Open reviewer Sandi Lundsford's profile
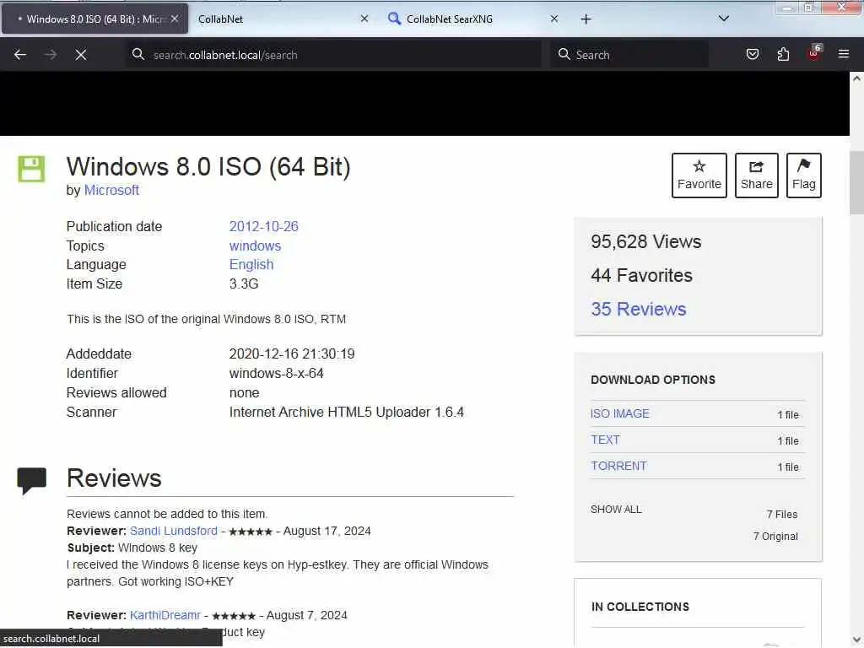Image resolution: width=864 pixels, height=648 pixels. click(x=174, y=531)
